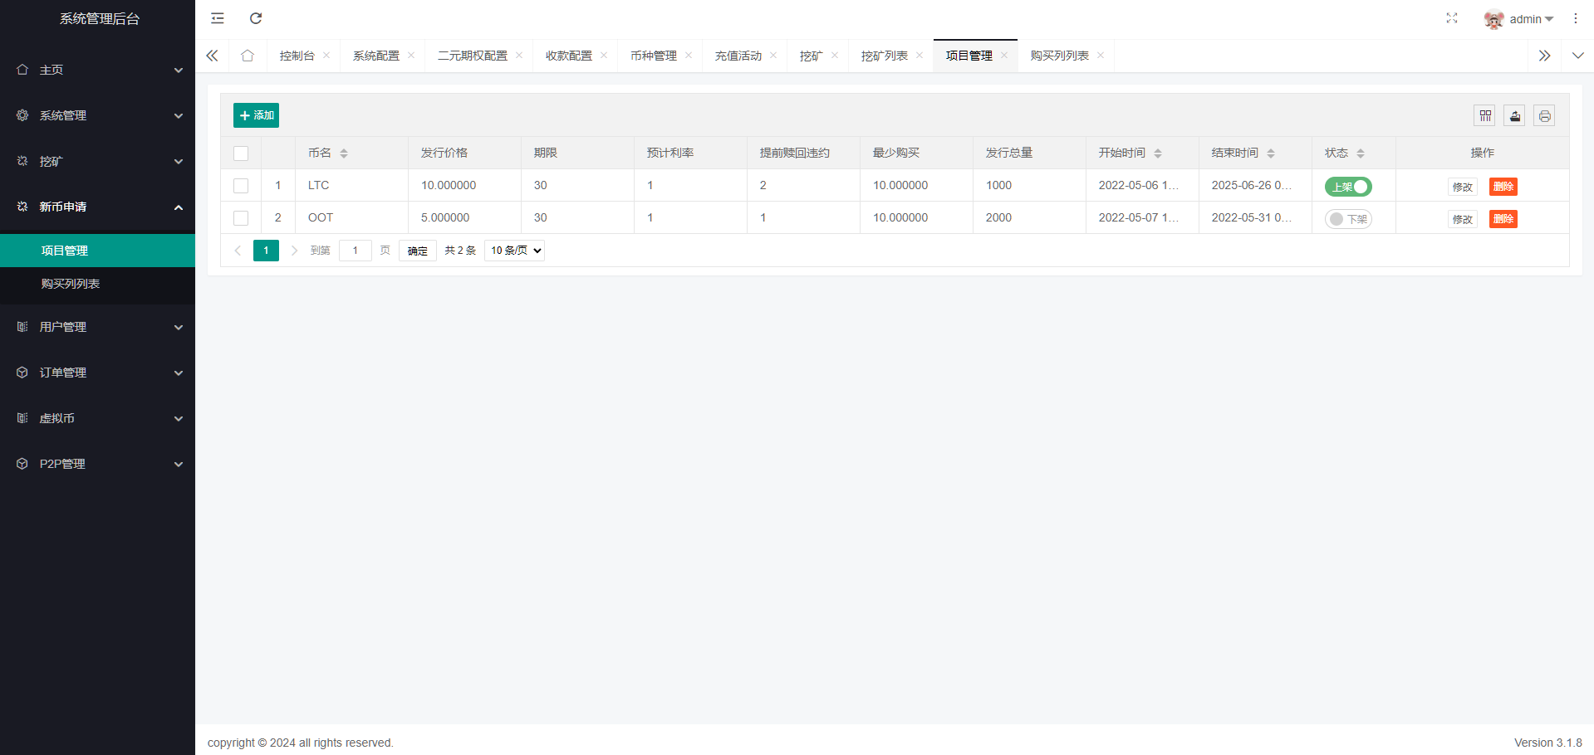Click the export table icon

[x=1514, y=116]
